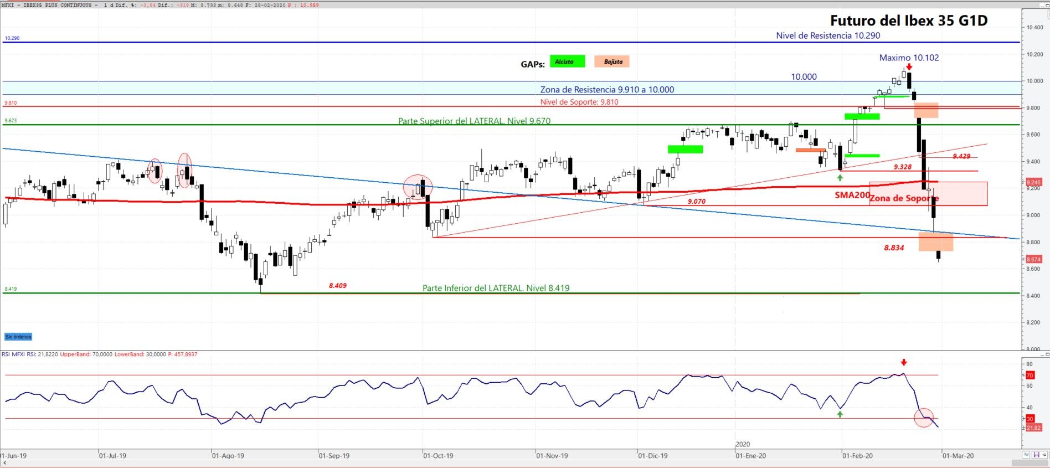The width and height of the screenshot is (1050, 468).
Task: Click the 'Sin órdenes' badge
Action: pyautogui.click(x=18, y=337)
